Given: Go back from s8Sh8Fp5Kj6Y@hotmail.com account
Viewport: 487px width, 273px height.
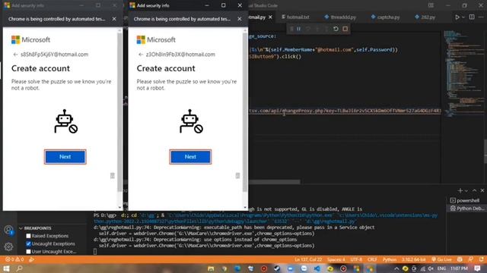Looking at the screenshot, I should (x=15, y=55).
